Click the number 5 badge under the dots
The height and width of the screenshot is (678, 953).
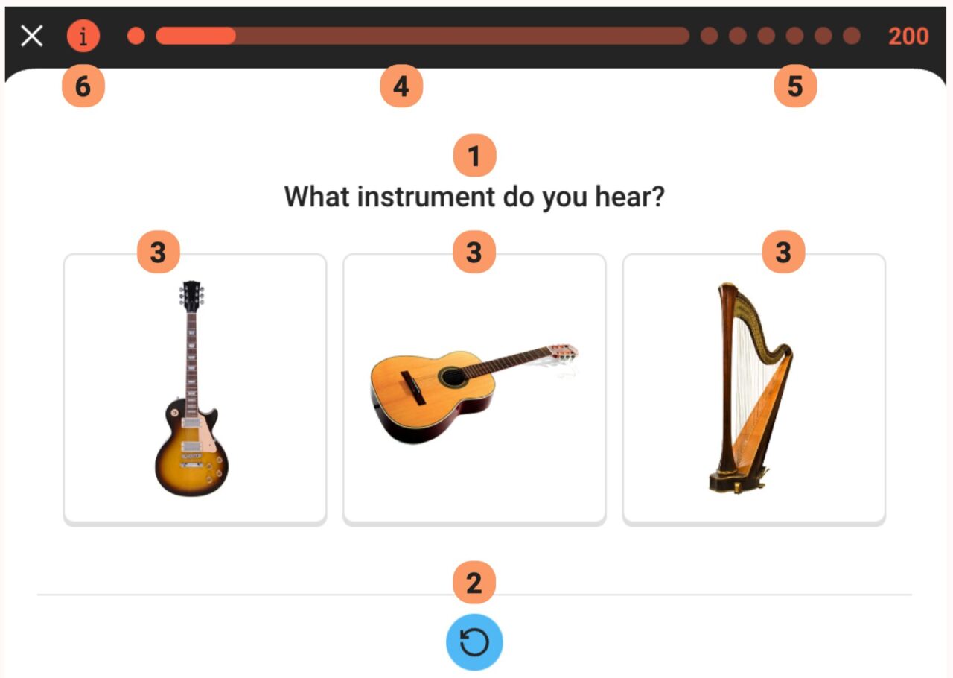795,87
